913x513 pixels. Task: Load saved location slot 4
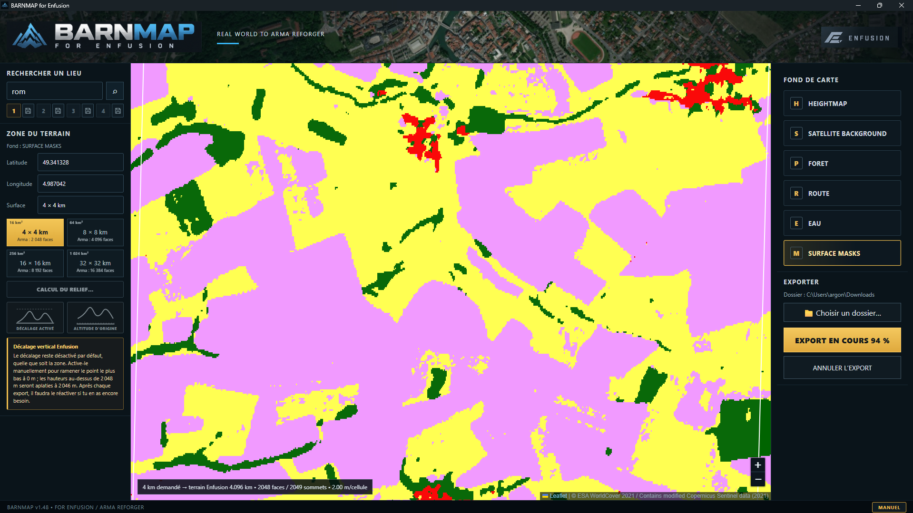(103, 111)
